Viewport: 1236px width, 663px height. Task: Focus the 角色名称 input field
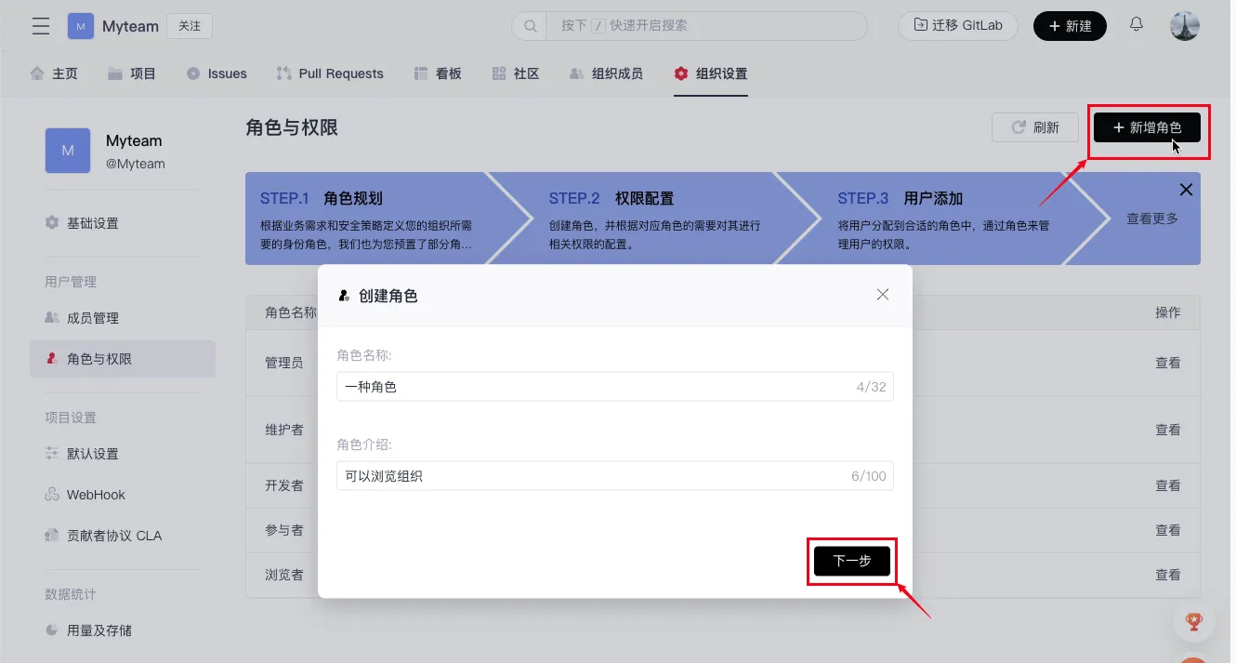595,387
